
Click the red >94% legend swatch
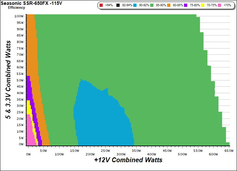point(101,6)
